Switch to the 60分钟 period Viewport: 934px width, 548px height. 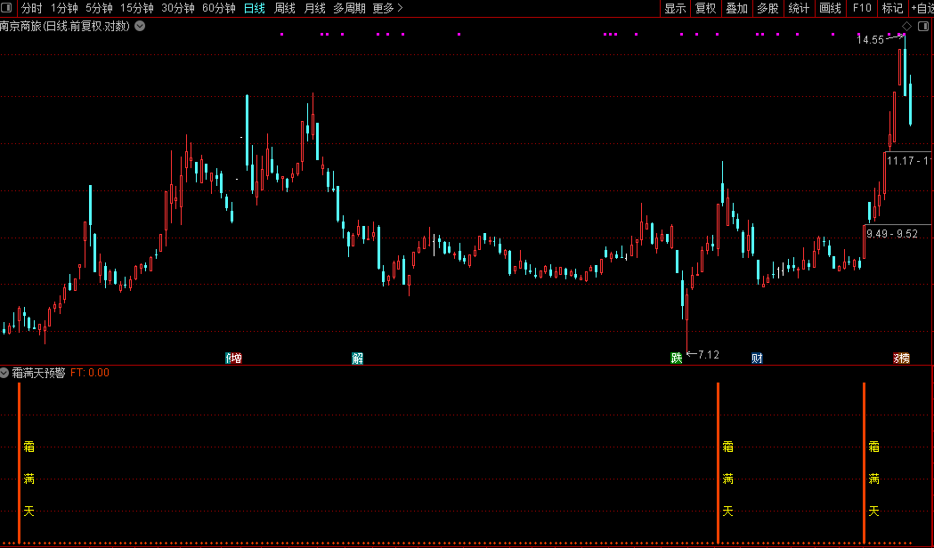219,8
